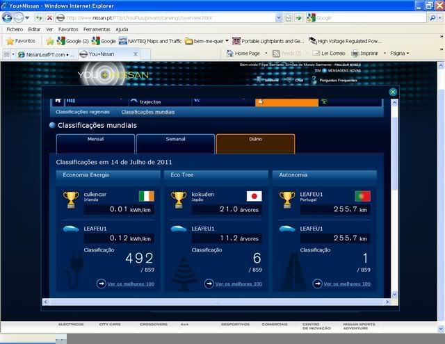The image size is (445, 344).
Task: Click the browser Back button
Action: click(x=7, y=17)
